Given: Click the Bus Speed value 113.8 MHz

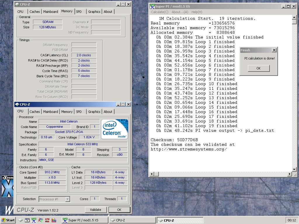Looking at the screenshot, I should click(52, 183).
